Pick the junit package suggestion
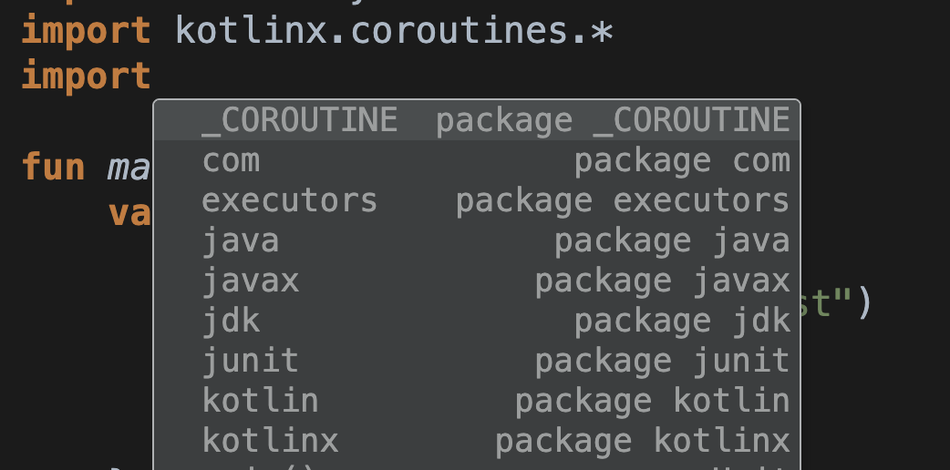This screenshot has height=470, width=950. [477, 361]
